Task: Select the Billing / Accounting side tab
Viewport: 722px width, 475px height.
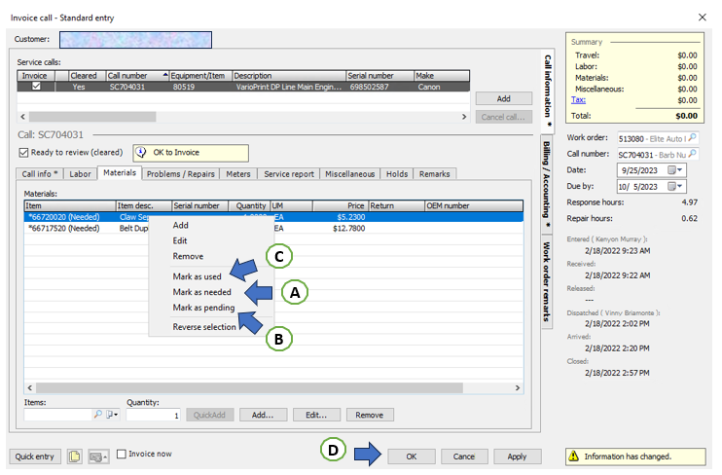Action: coord(547,185)
